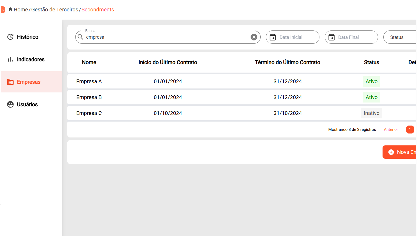The image size is (417, 236).
Task: Open the Data Inicial calendar icon
Action: (x=273, y=37)
